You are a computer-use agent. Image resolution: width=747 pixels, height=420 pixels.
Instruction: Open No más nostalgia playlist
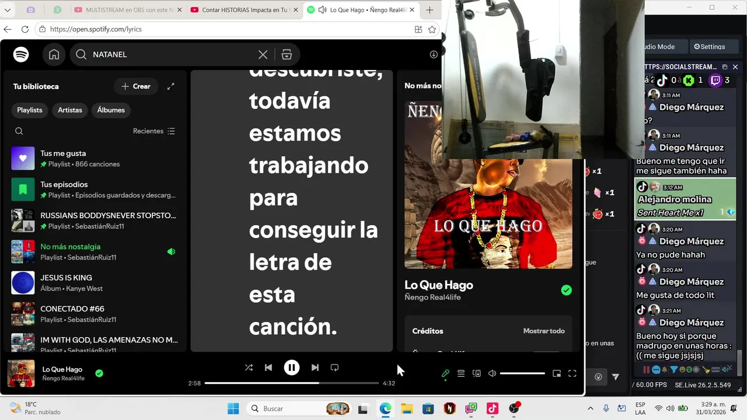click(96, 252)
